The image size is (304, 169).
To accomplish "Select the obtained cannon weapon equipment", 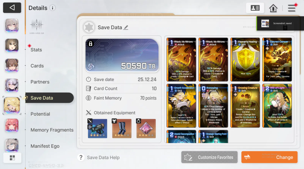I will pos(97,128).
